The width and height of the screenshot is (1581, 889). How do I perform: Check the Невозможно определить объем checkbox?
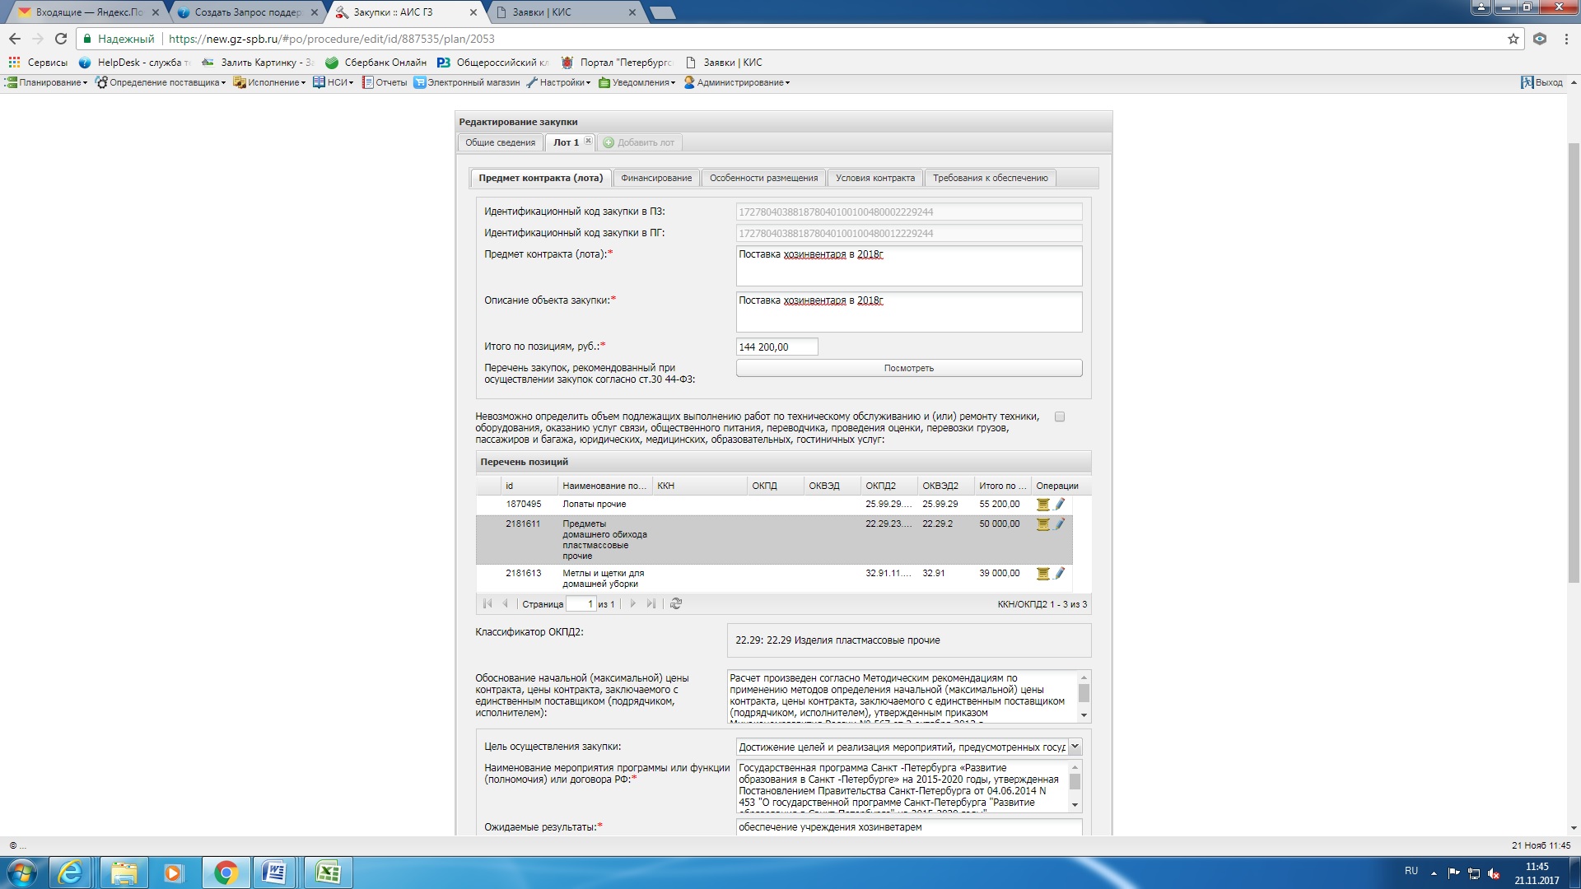tap(1060, 417)
